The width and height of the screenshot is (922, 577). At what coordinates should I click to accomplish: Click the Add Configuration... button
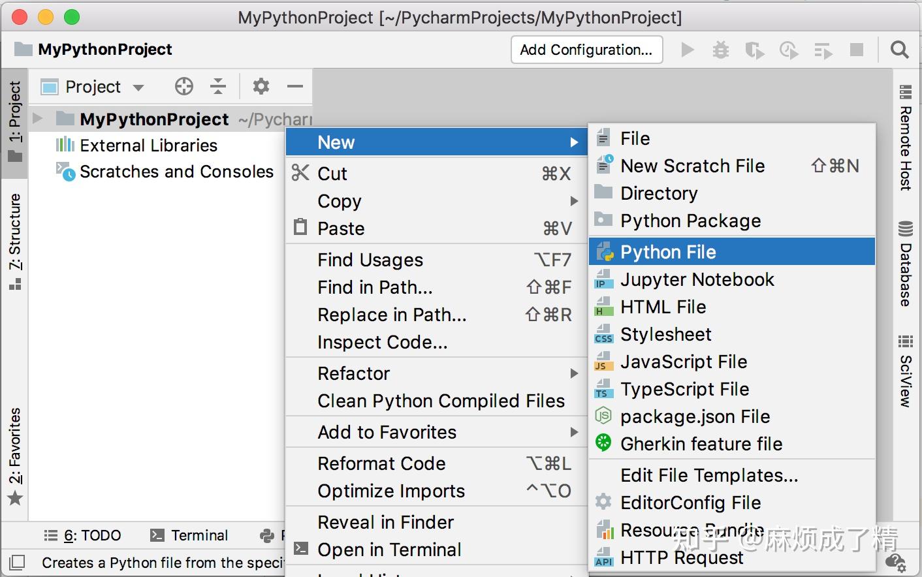[586, 50]
